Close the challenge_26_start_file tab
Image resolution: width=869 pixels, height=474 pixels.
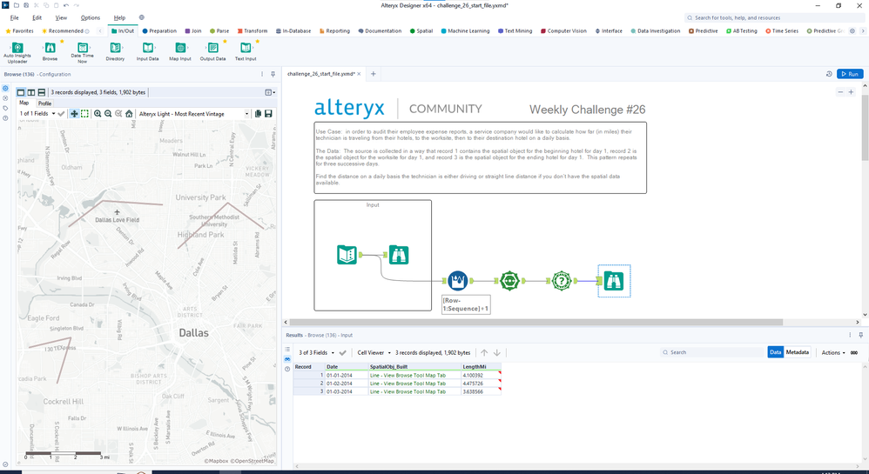(x=359, y=74)
